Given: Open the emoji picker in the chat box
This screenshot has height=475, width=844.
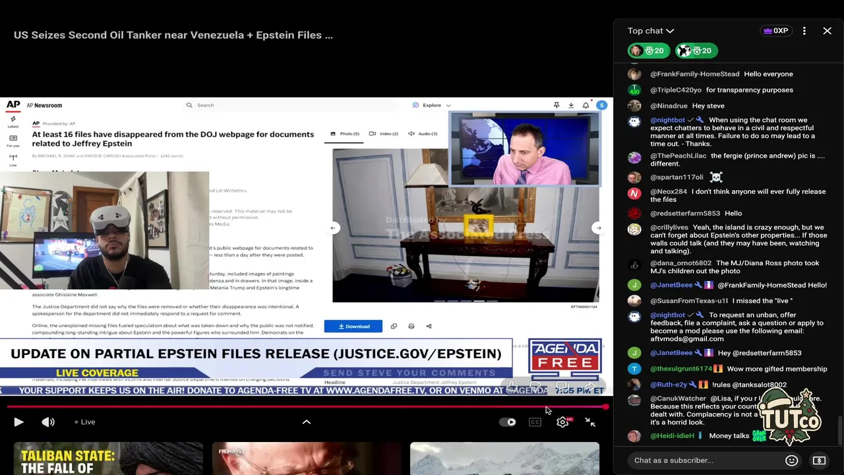Looking at the screenshot, I should 792,460.
